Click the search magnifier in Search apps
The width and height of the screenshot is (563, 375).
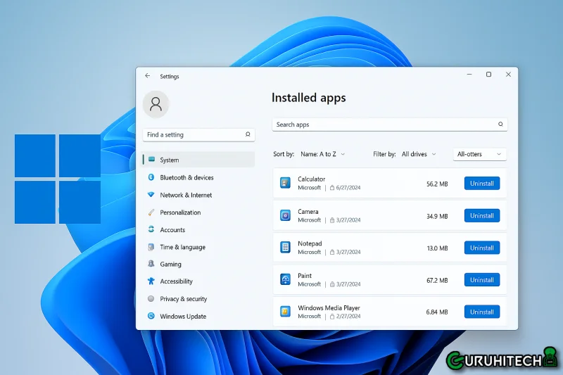[500, 125]
